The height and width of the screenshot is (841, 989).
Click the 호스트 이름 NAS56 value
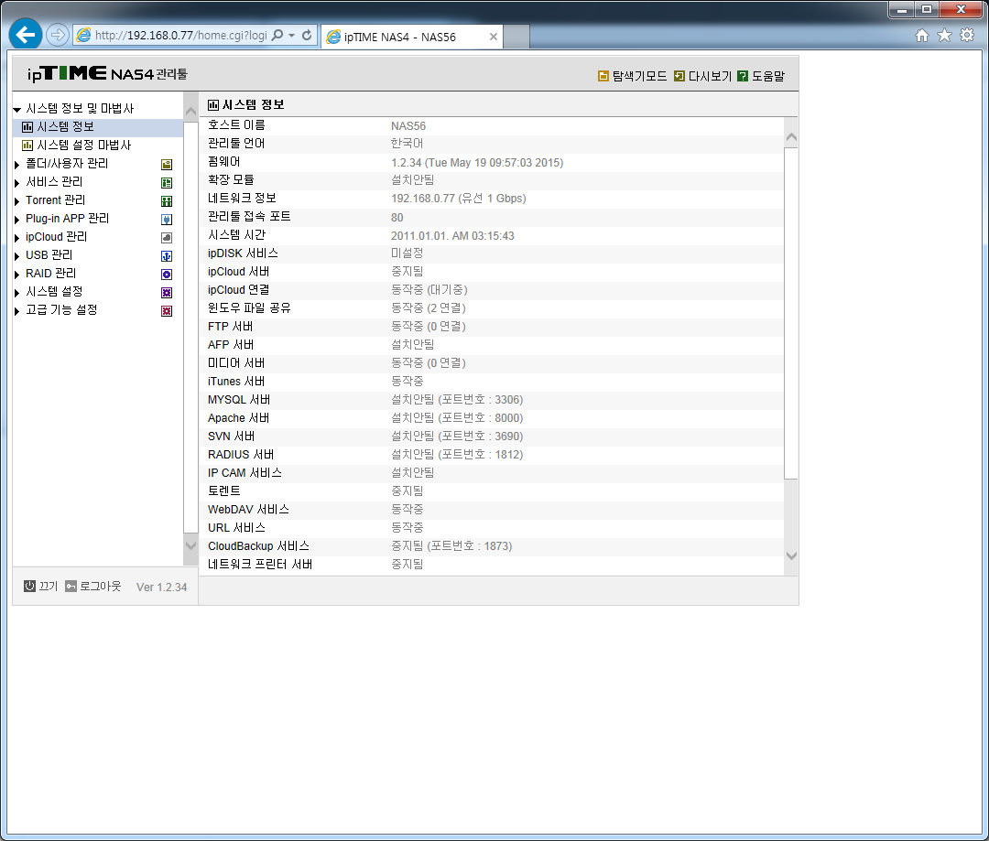tap(408, 126)
